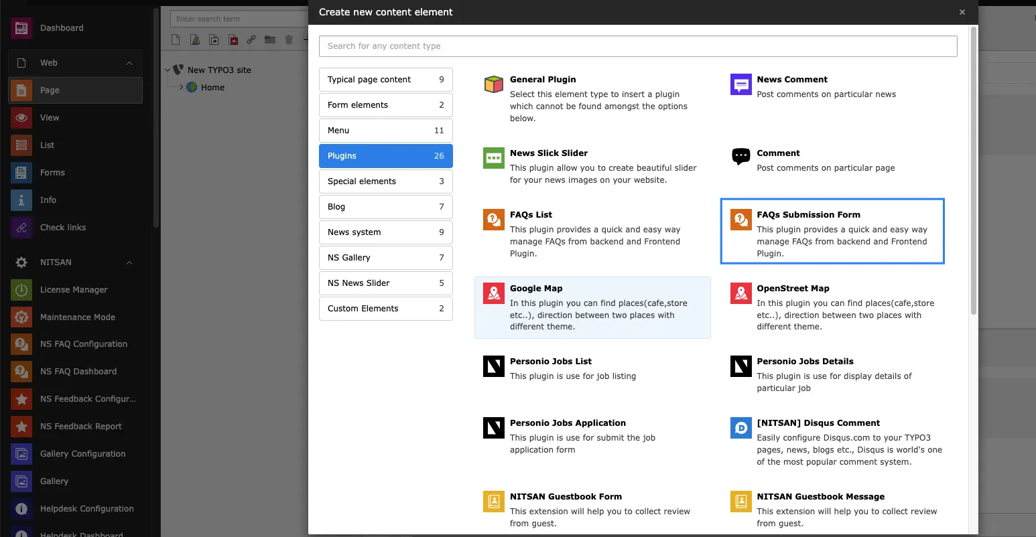Click the red mount point page icon

tap(233, 40)
